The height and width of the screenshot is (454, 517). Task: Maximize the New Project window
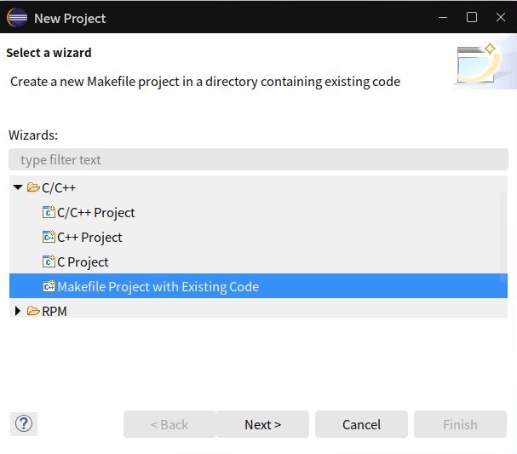click(472, 17)
